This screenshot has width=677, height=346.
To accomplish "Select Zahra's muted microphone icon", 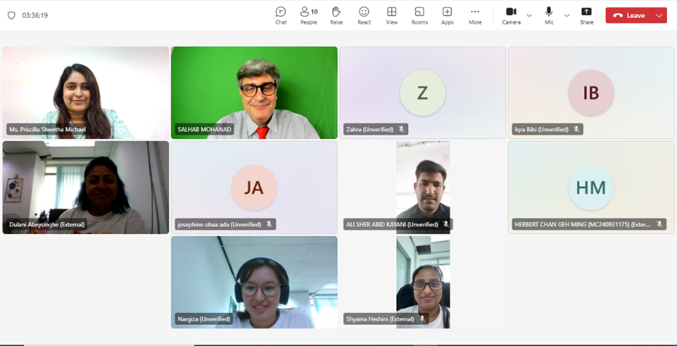I will 402,129.
